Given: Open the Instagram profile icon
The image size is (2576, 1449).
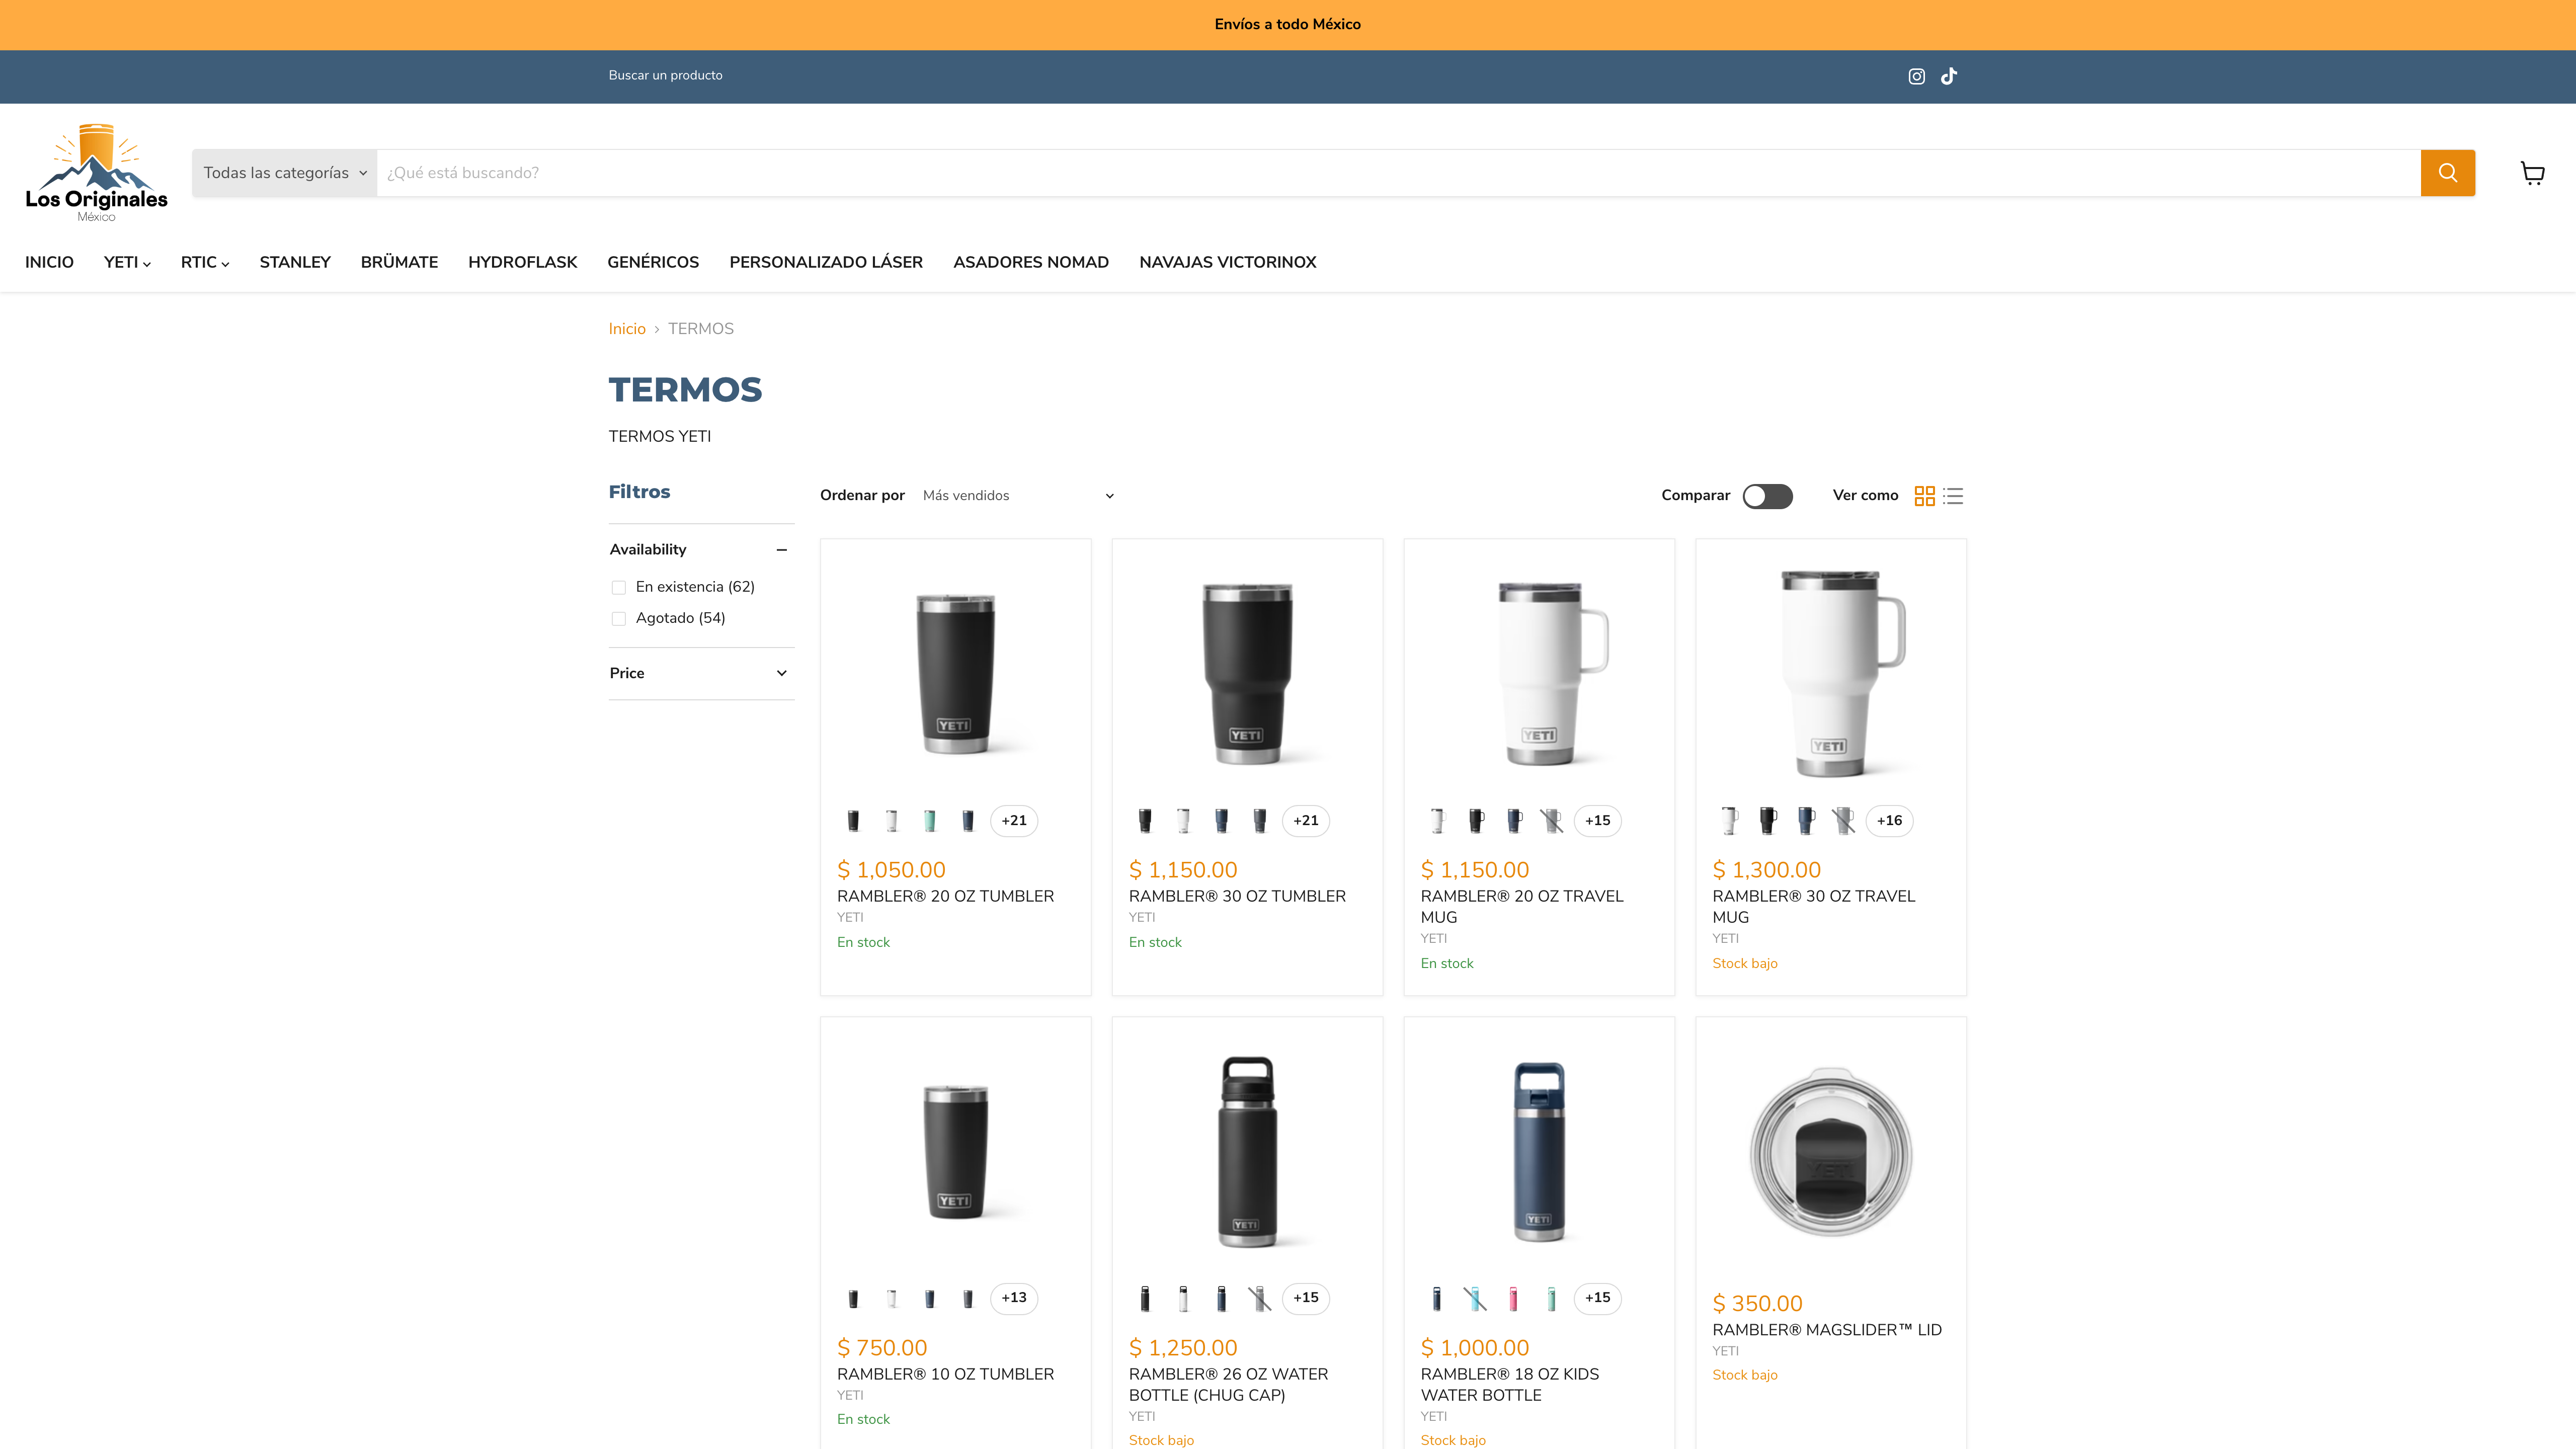Looking at the screenshot, I should [1916, 76].
